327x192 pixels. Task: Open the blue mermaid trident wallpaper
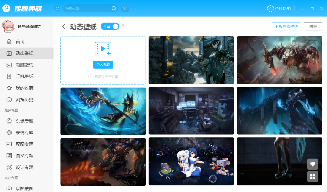point(103,111)
